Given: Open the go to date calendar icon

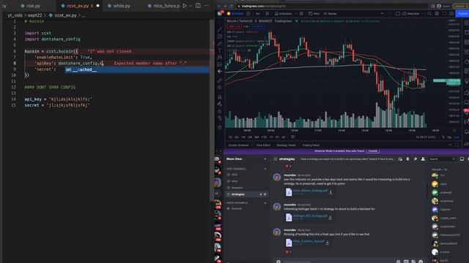Looking at the screenshot, I should click(x=293, y=137).
